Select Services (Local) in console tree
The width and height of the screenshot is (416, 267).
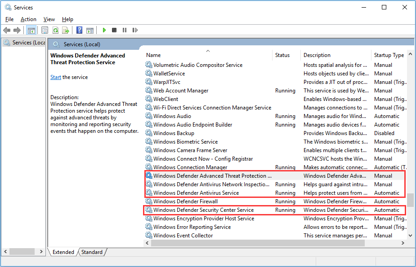[x=24, y=43]
